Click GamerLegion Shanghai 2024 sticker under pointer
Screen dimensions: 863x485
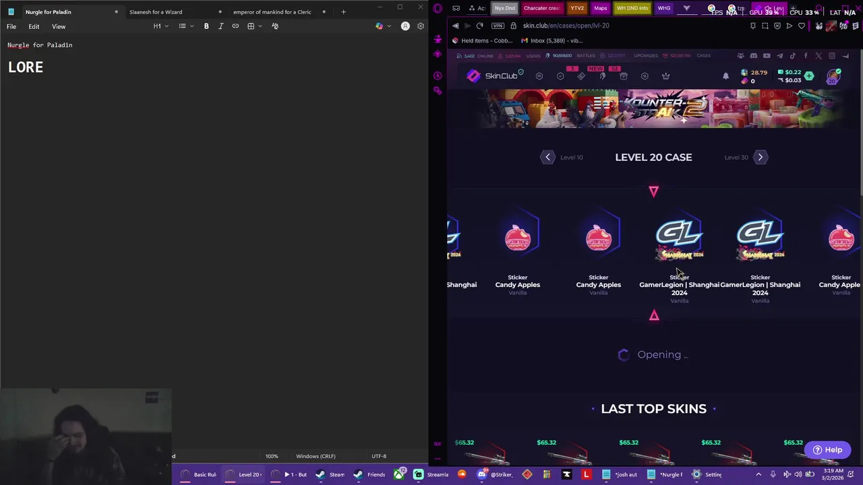[679, 256]
